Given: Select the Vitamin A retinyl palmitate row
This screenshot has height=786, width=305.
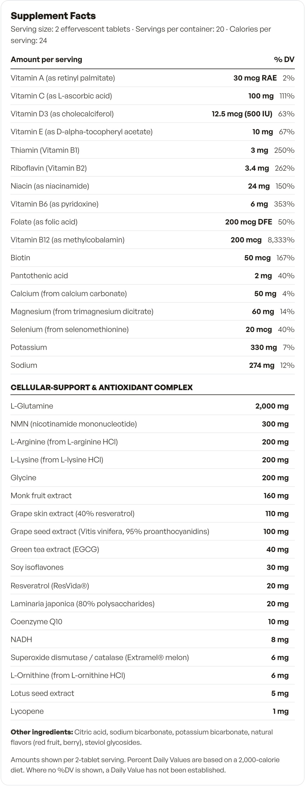Looking at the screenshot, I should coord(152,78).
